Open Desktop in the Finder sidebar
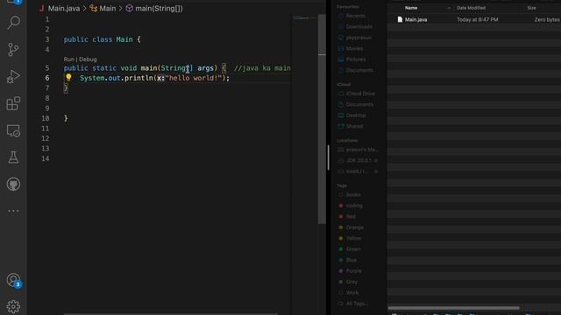Viewport: 561px width, 315px height. 356,115
